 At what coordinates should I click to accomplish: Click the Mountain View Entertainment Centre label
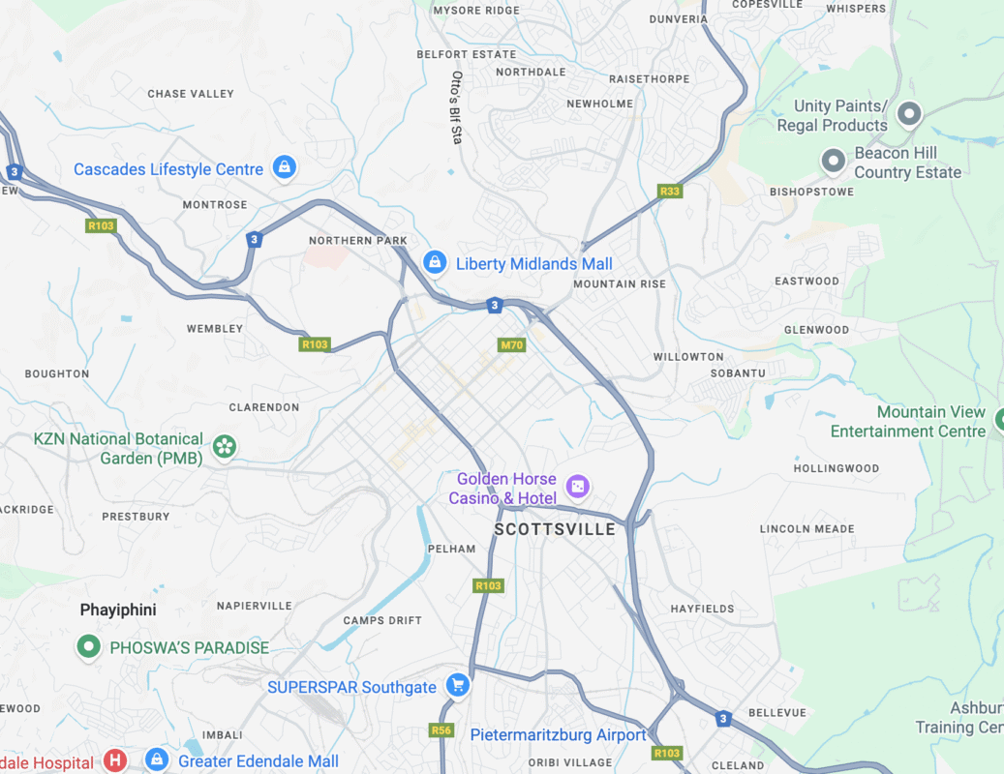click(908, 422)
